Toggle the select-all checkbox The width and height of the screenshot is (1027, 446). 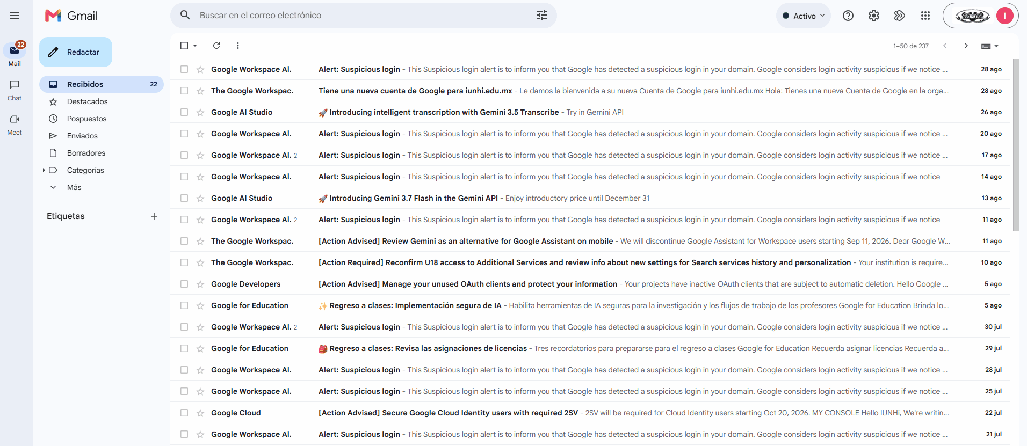(184, 46)
